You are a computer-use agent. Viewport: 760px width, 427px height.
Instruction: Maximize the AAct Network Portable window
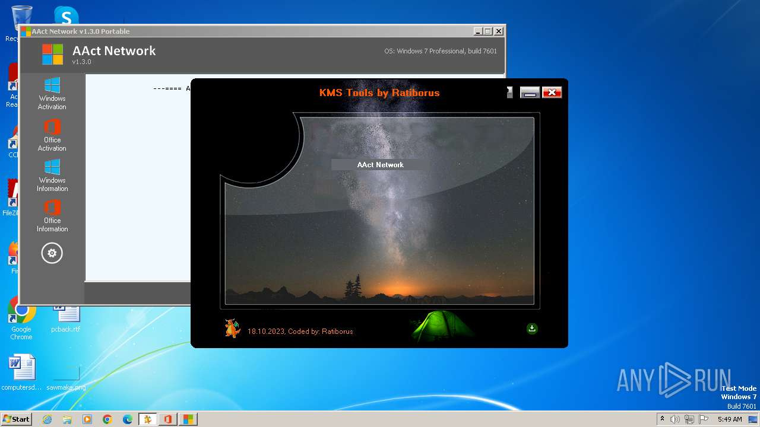click(488, 31)
